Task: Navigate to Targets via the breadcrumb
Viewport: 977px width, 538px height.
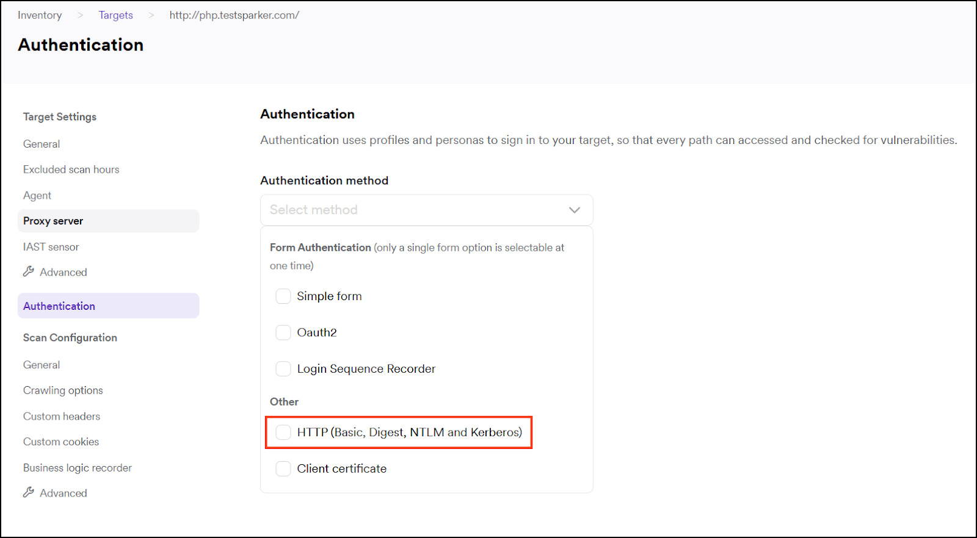Action: pos(115,15)
